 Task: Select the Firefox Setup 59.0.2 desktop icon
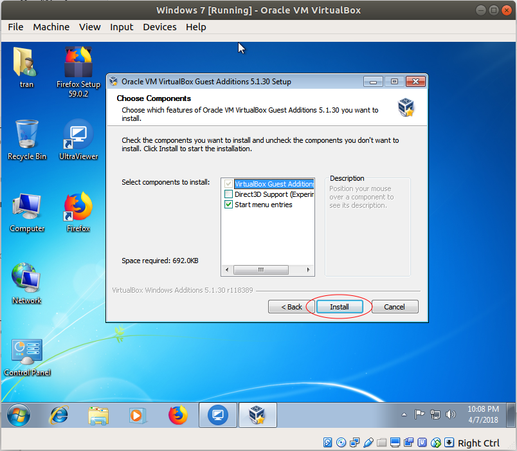click(78, 72)
